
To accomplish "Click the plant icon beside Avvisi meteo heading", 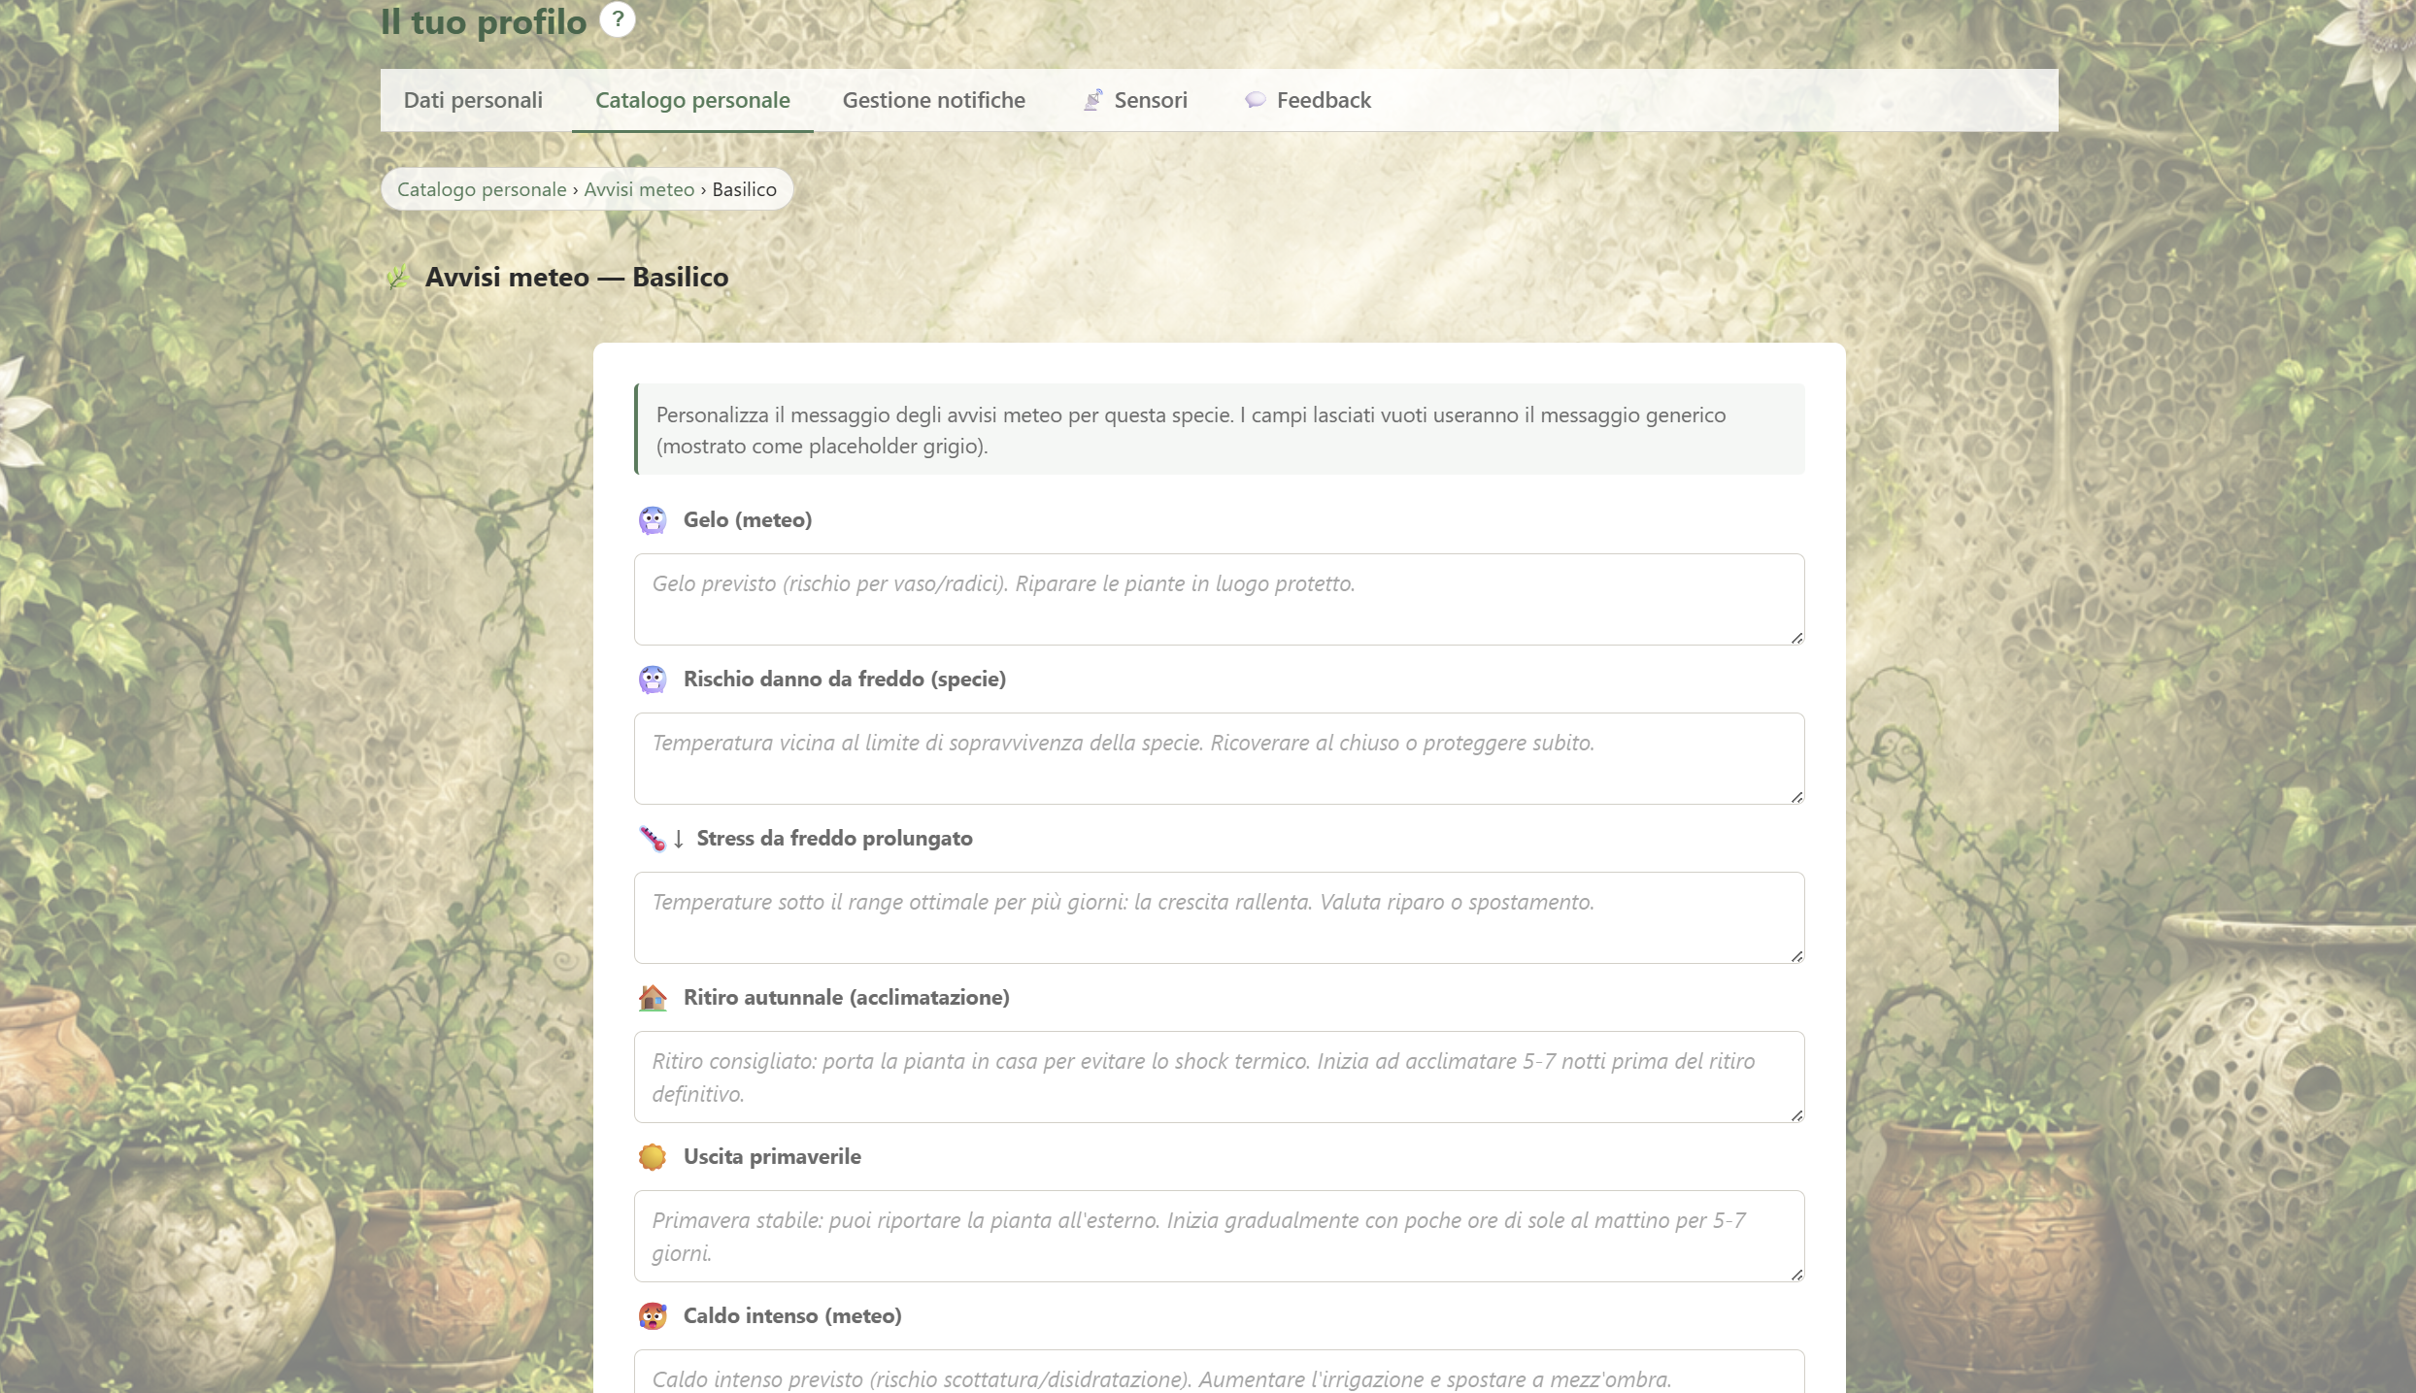I will (x=398, y=278).
